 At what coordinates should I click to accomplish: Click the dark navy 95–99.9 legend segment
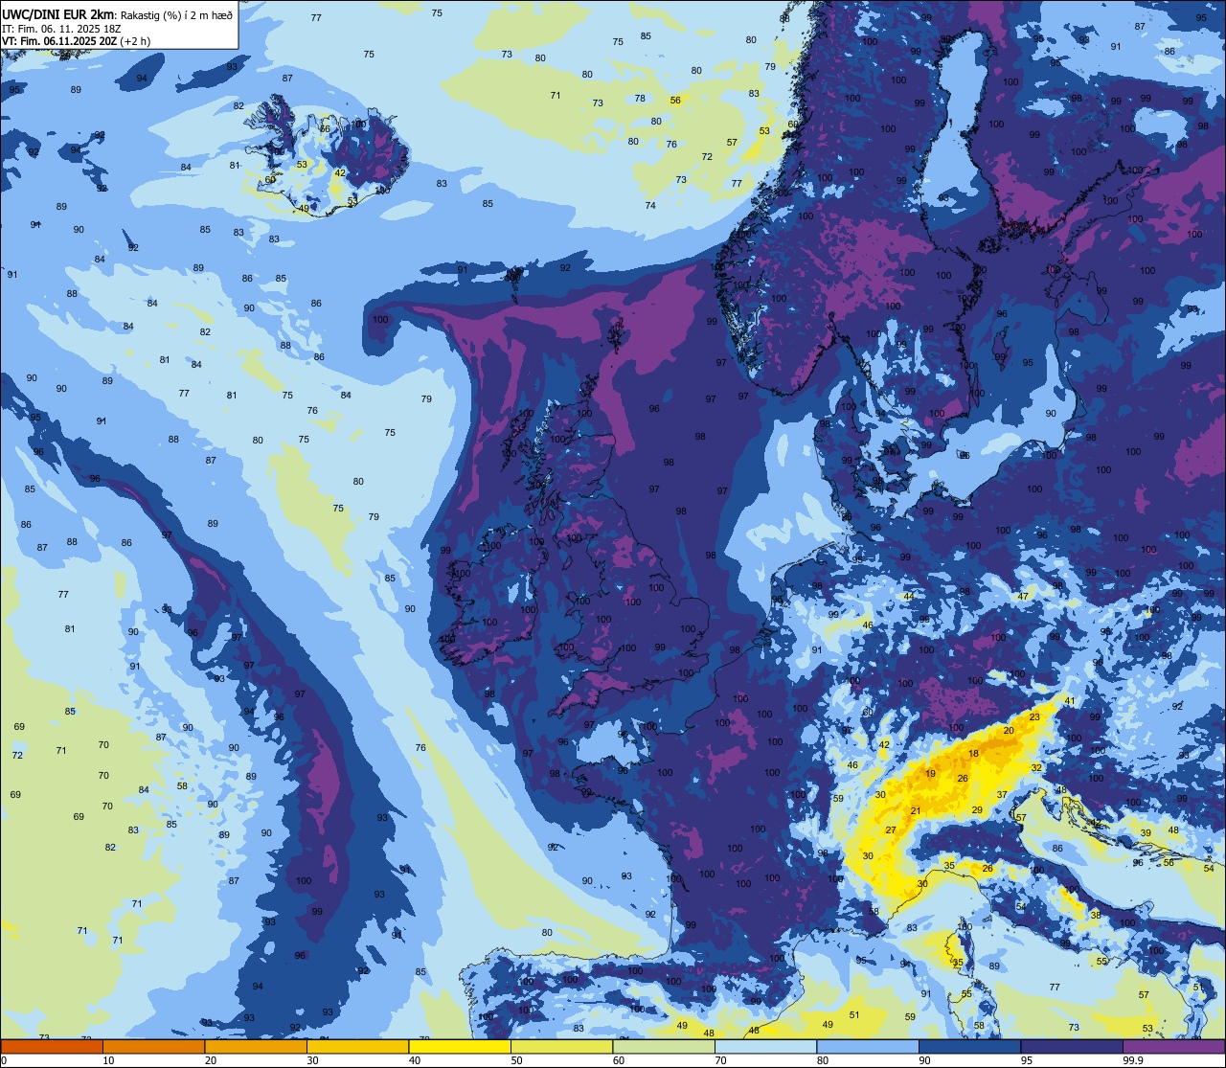pyautogui.click(x=1072, y=1046)
